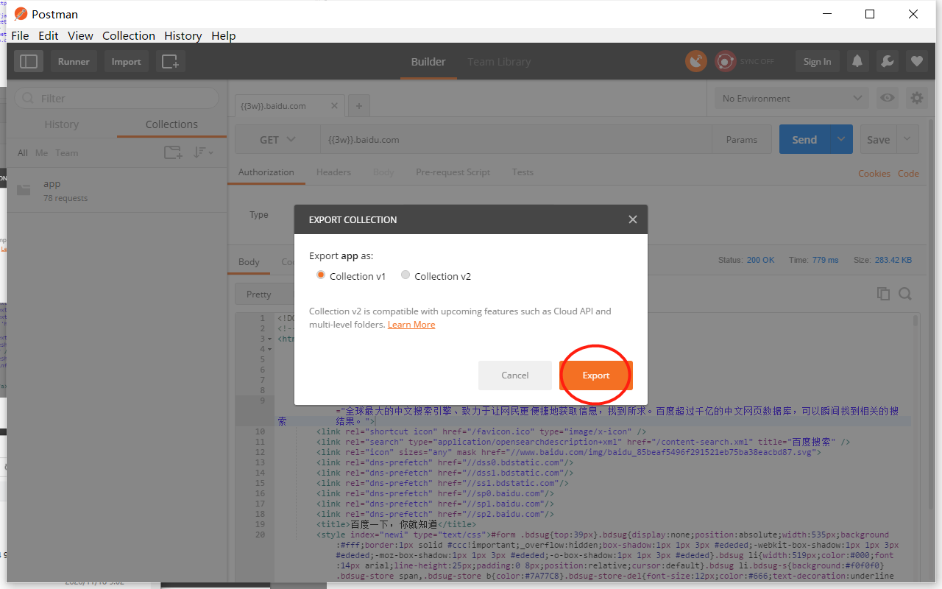942x589 pixels.
Task: Click the Export button in dialog
Action: pos(596,375)
